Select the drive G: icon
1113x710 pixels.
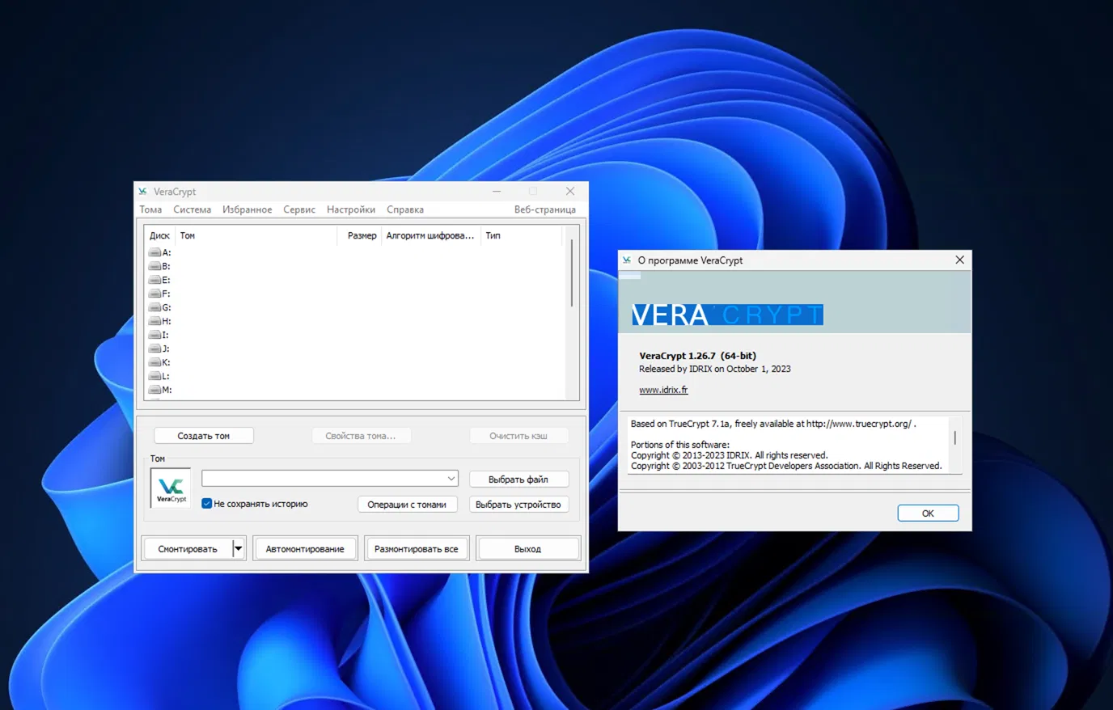[154, 308]
